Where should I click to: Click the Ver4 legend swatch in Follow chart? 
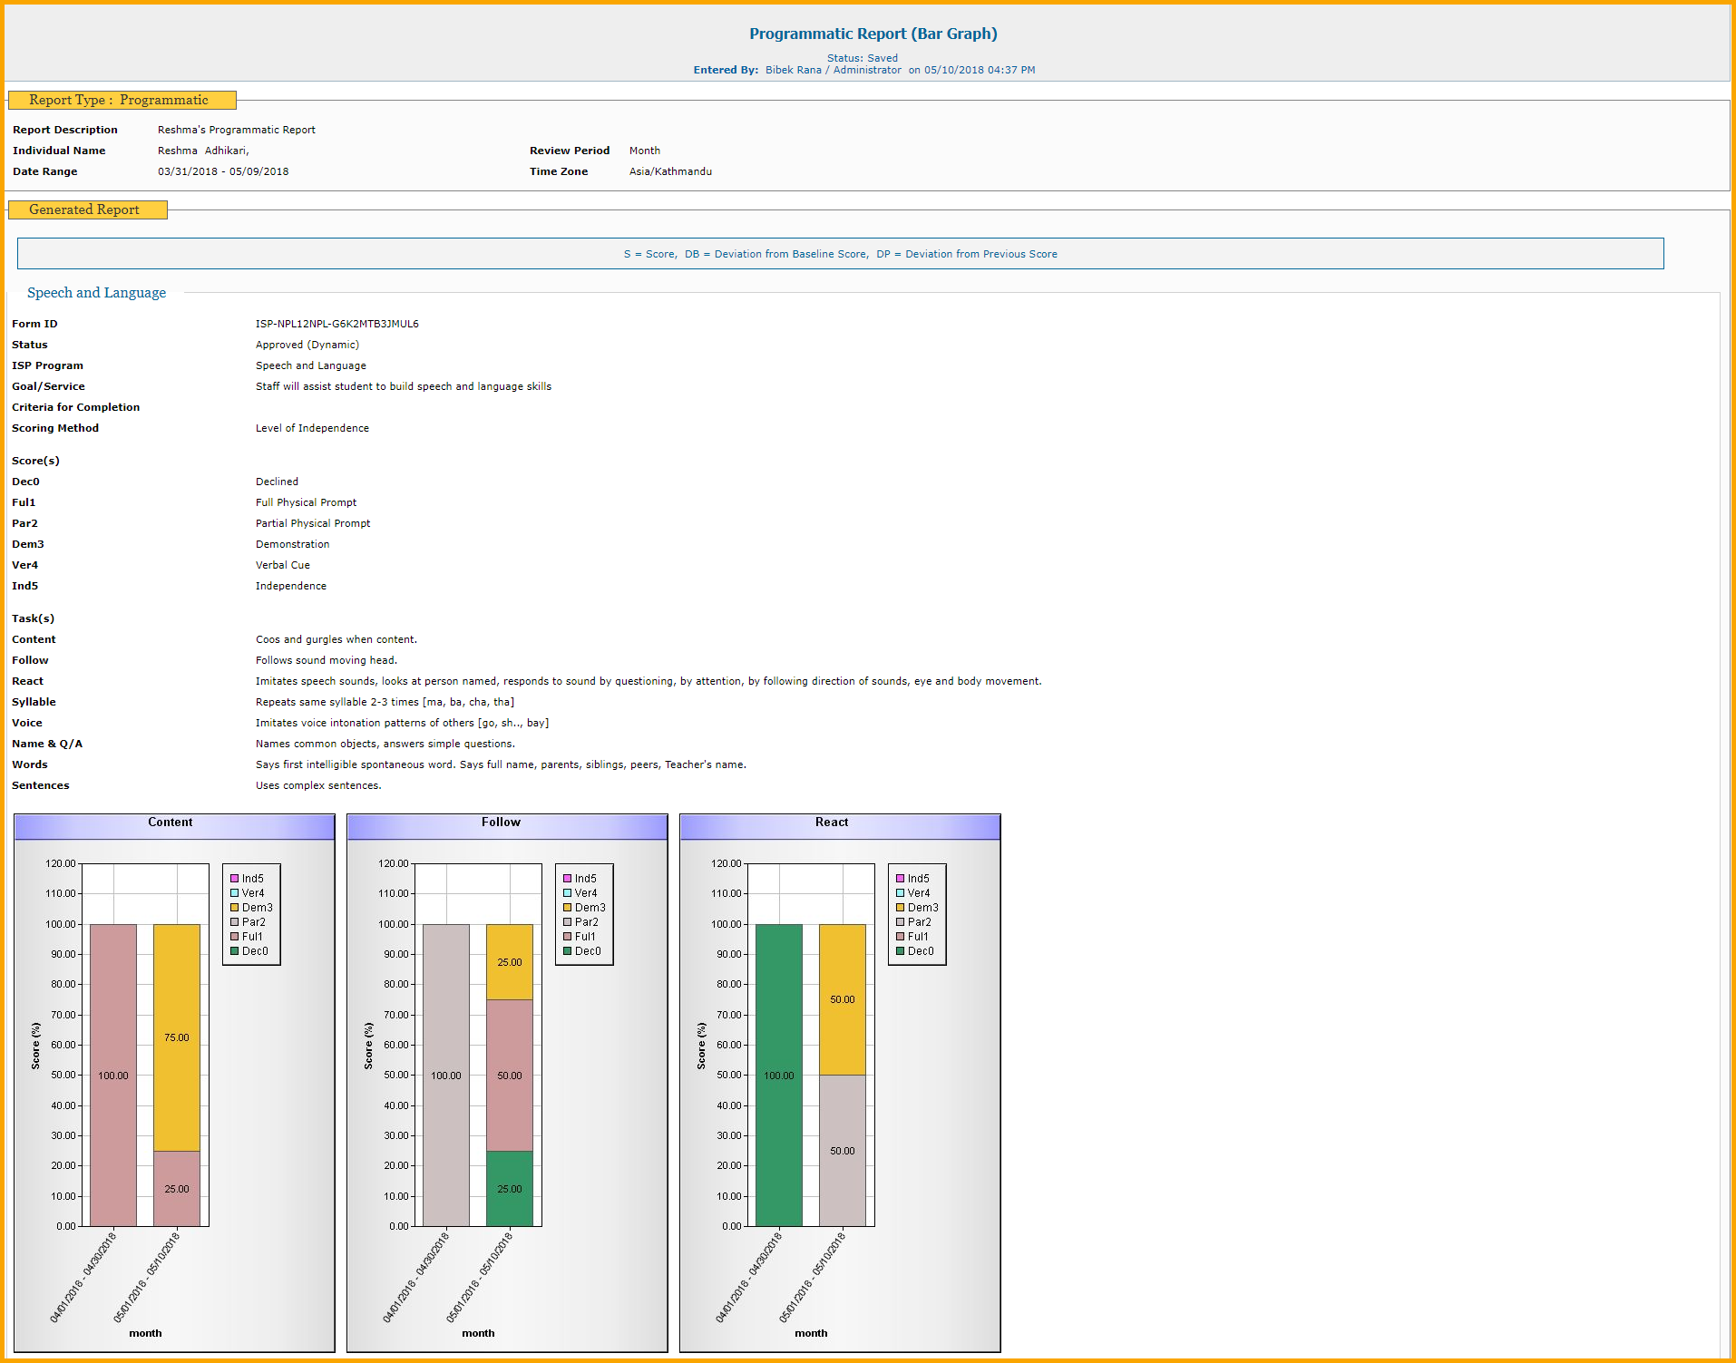coord(567,893)
